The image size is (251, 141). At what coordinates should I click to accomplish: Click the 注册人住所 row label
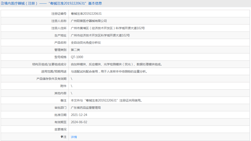tap(59, 28)
